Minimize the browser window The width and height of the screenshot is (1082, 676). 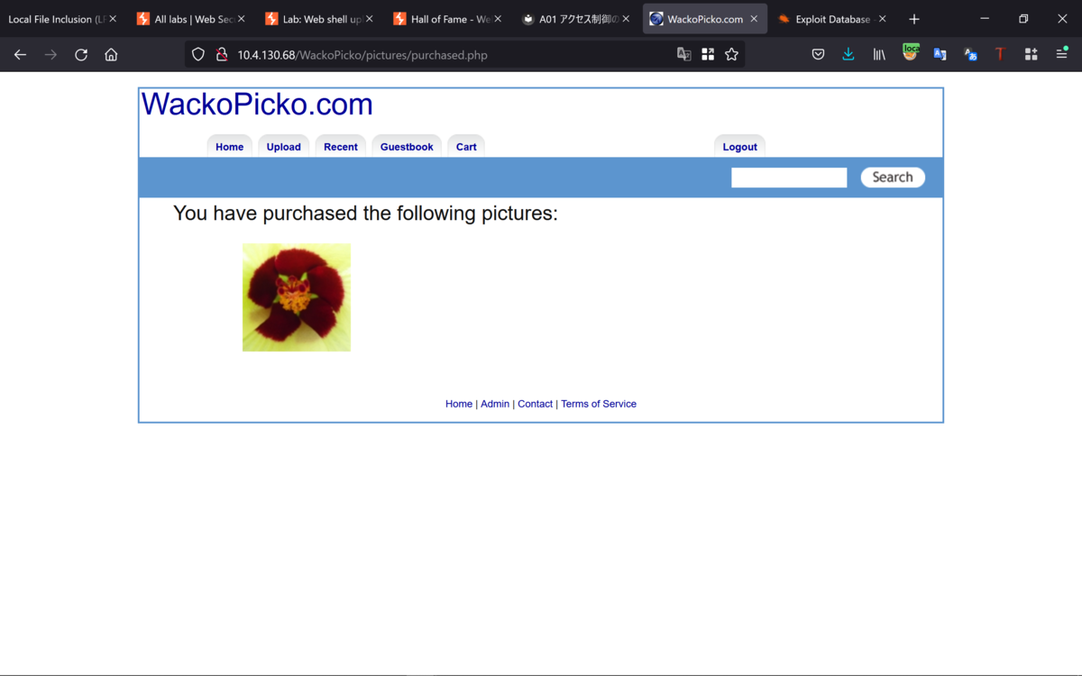(984, 19)
